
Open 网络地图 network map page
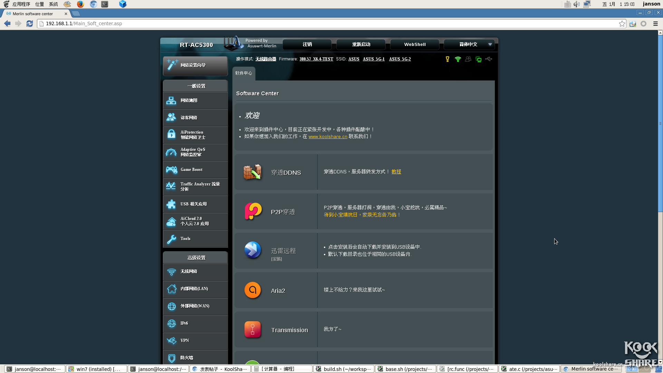pyautogui.click(x=195, y=101)
